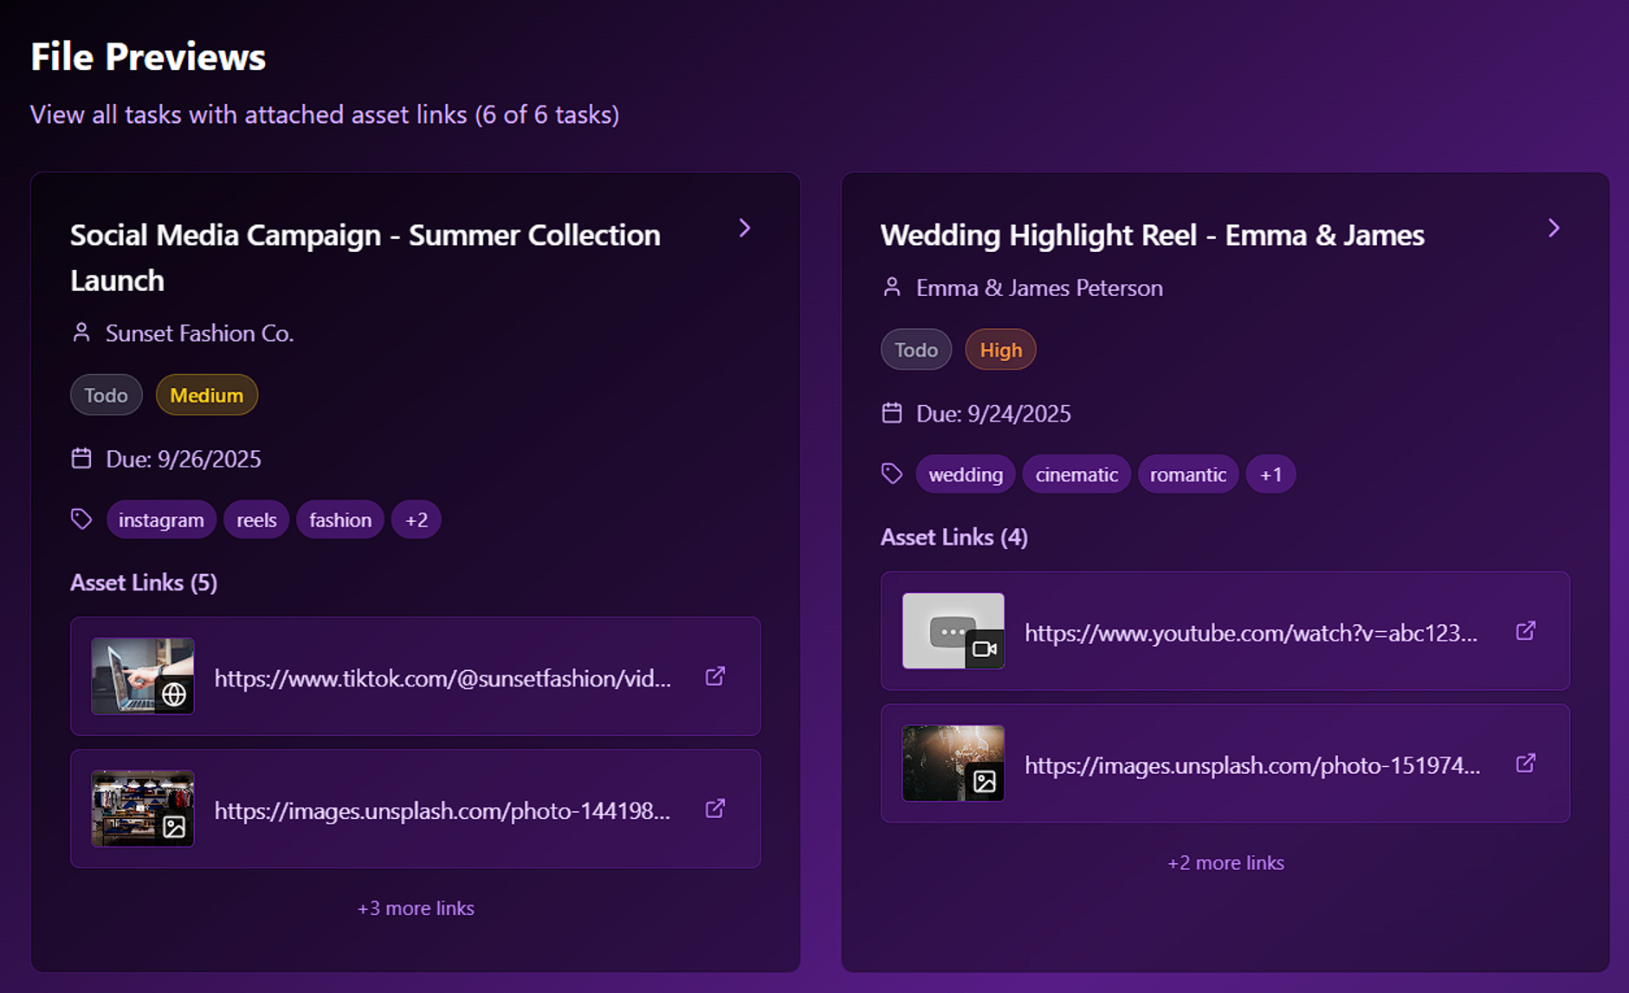Click the clothing store photo thumbnail
Screen dimensions: 1629x993
tap(143, 809)
